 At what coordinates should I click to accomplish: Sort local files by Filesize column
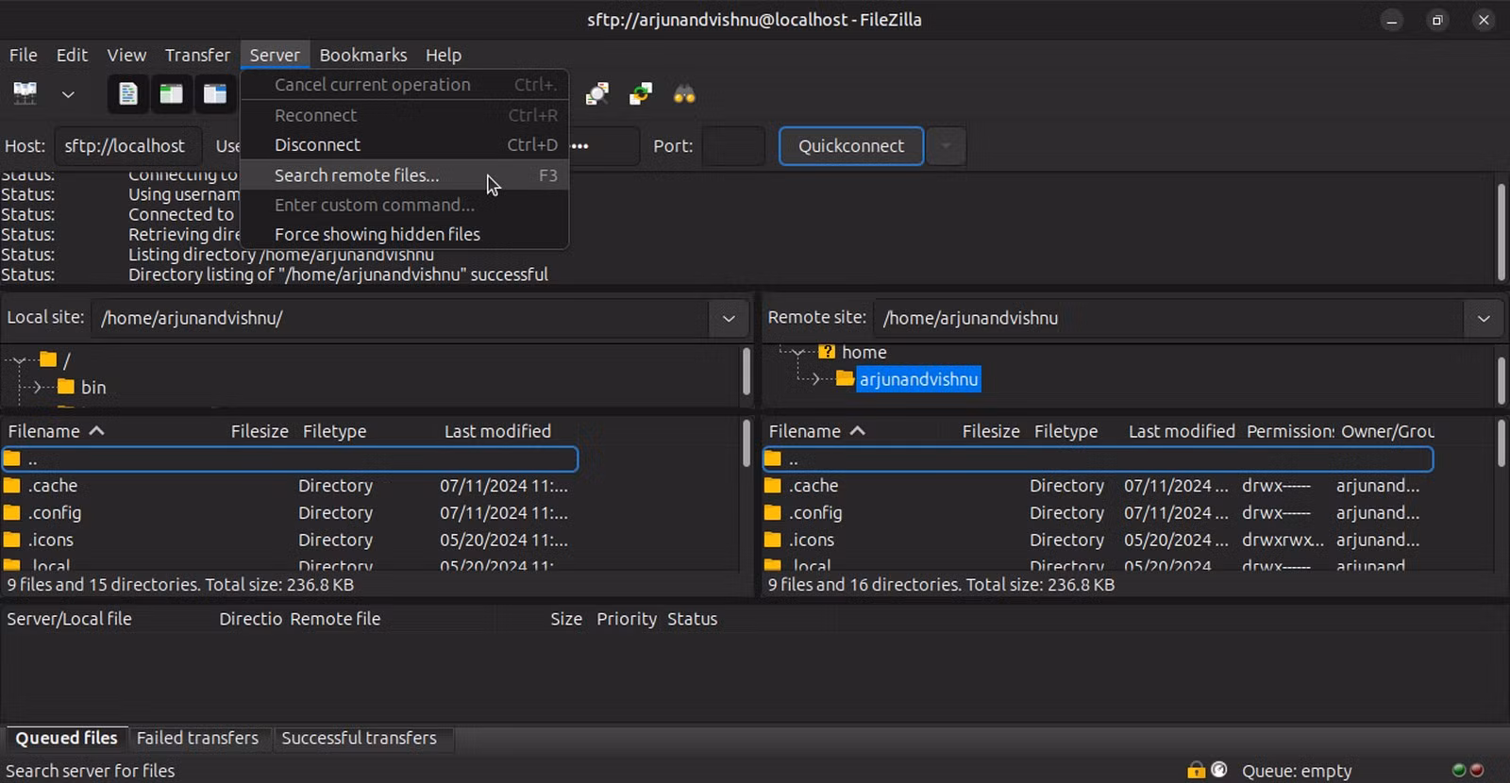260,431
